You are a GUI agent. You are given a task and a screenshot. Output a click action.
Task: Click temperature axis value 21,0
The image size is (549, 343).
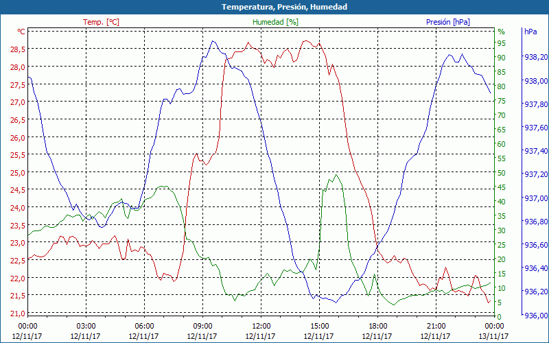click(x=18, y=314)
